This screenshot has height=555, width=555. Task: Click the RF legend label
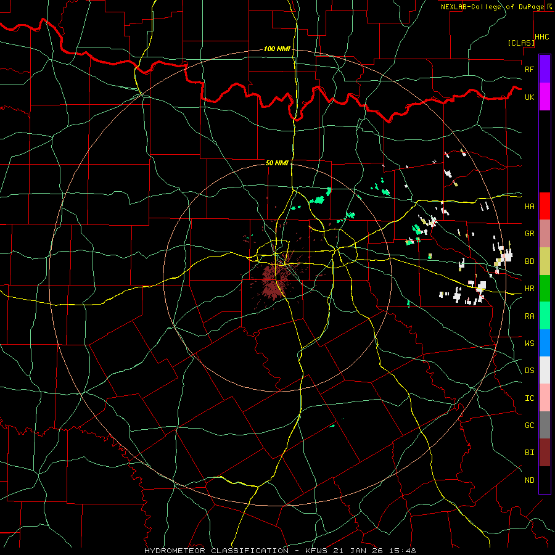(529, 69)
